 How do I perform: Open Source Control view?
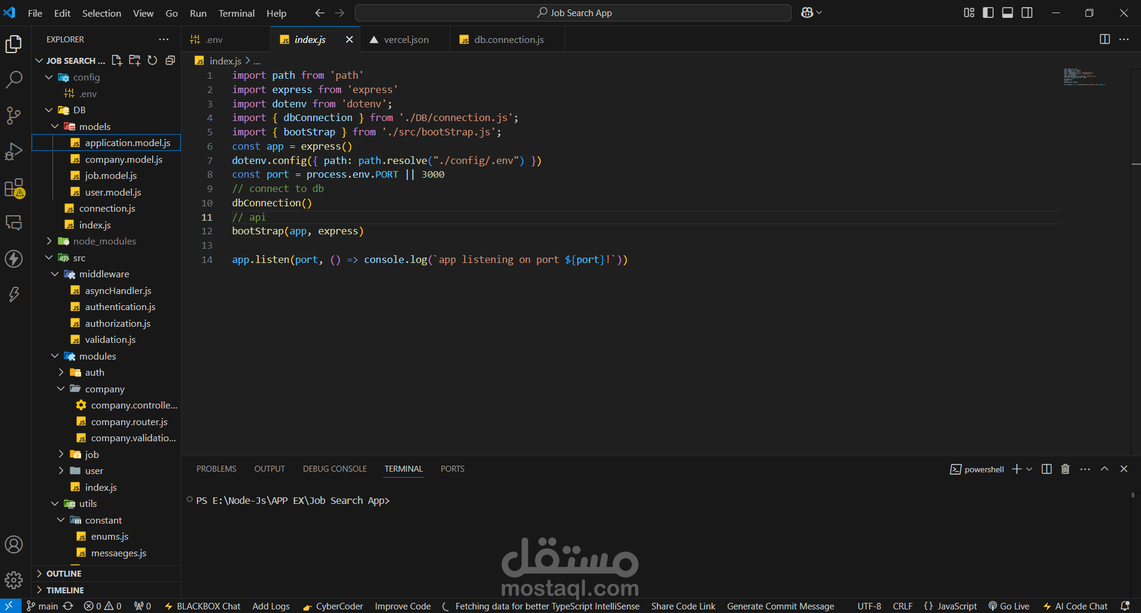point(14,116)
